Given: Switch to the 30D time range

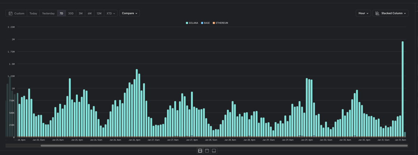Looking at the screenshot, I should 71,13.
